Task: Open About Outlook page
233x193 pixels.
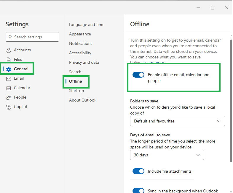Action: pos(83,100)
